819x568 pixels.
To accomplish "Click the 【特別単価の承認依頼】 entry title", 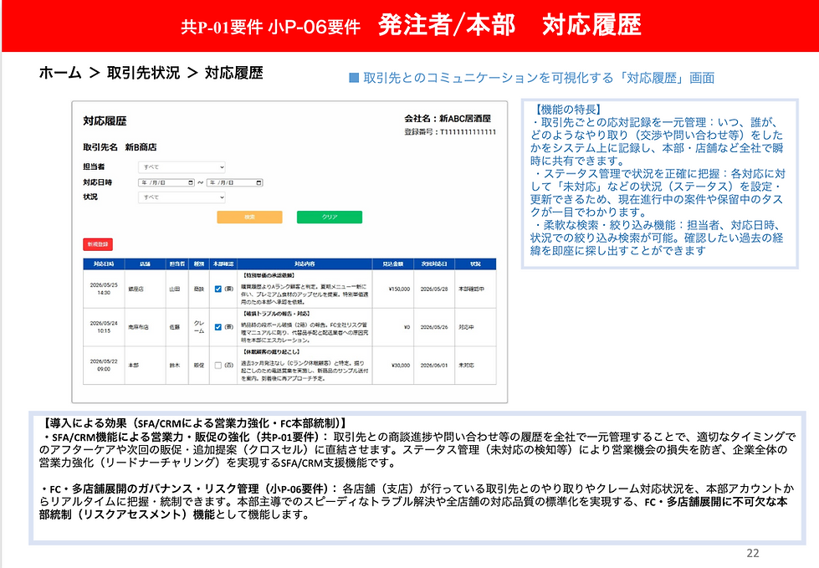I will pyautogui.click(x=269, y=275).
